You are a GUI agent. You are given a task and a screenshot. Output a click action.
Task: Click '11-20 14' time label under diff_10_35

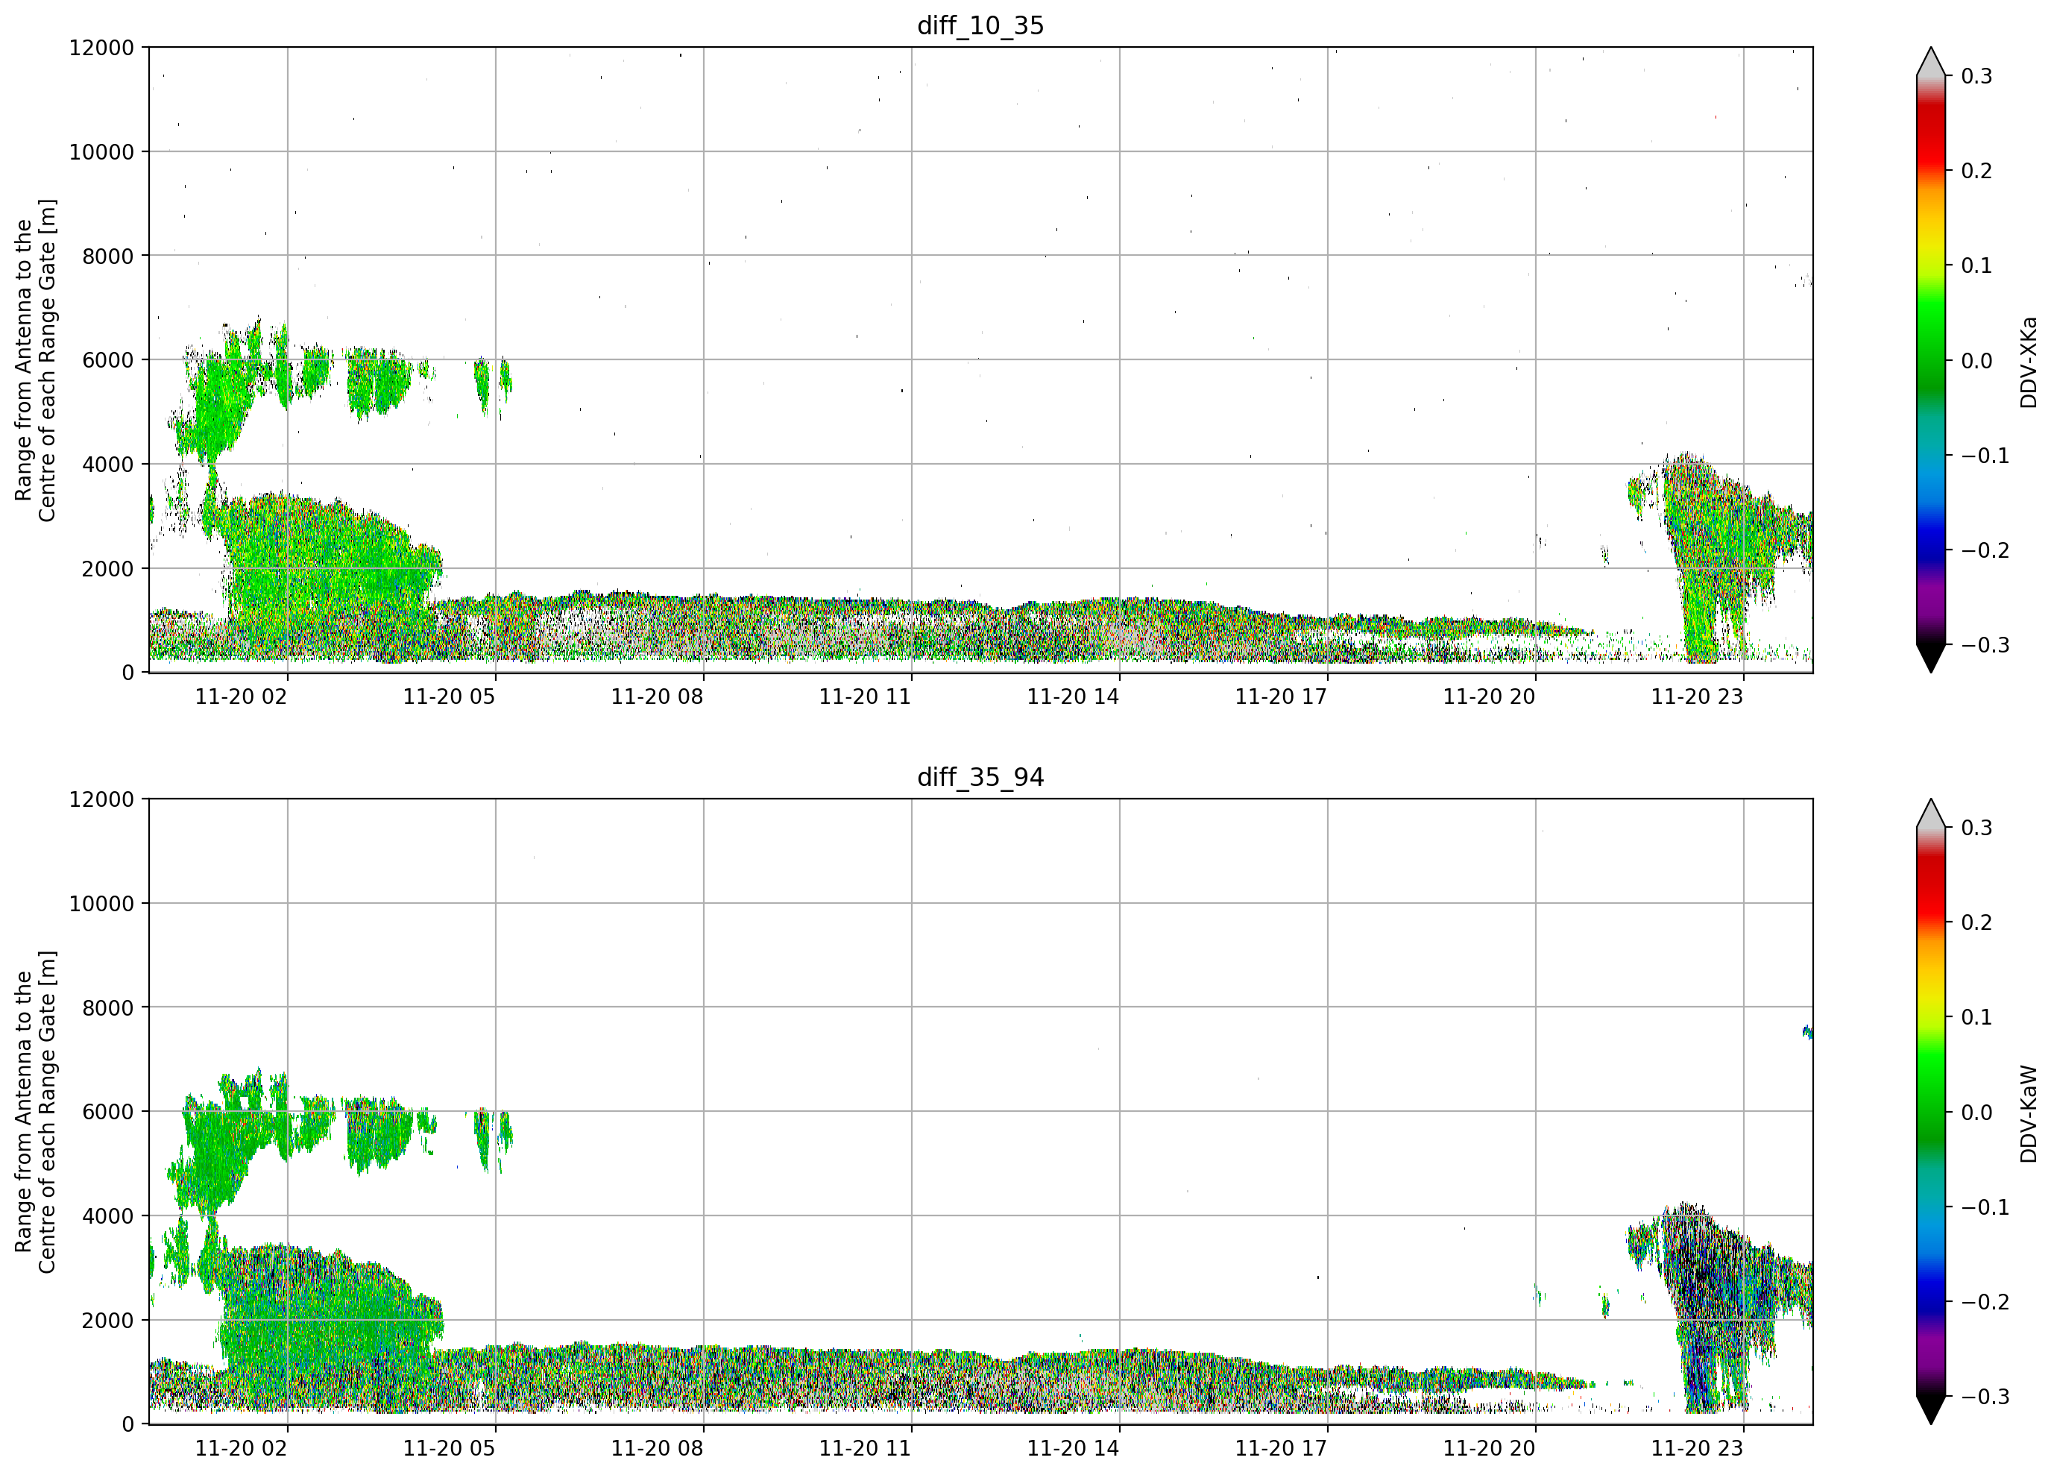(1072, 696)
